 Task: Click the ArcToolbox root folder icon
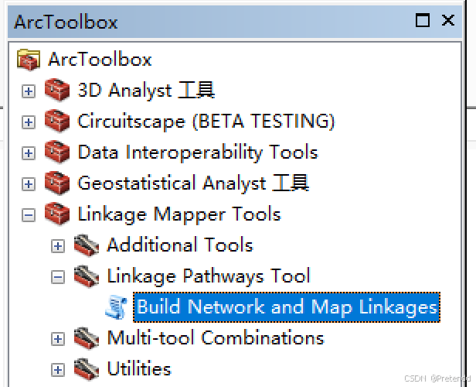pyautogui.click(x=29, y=60)
